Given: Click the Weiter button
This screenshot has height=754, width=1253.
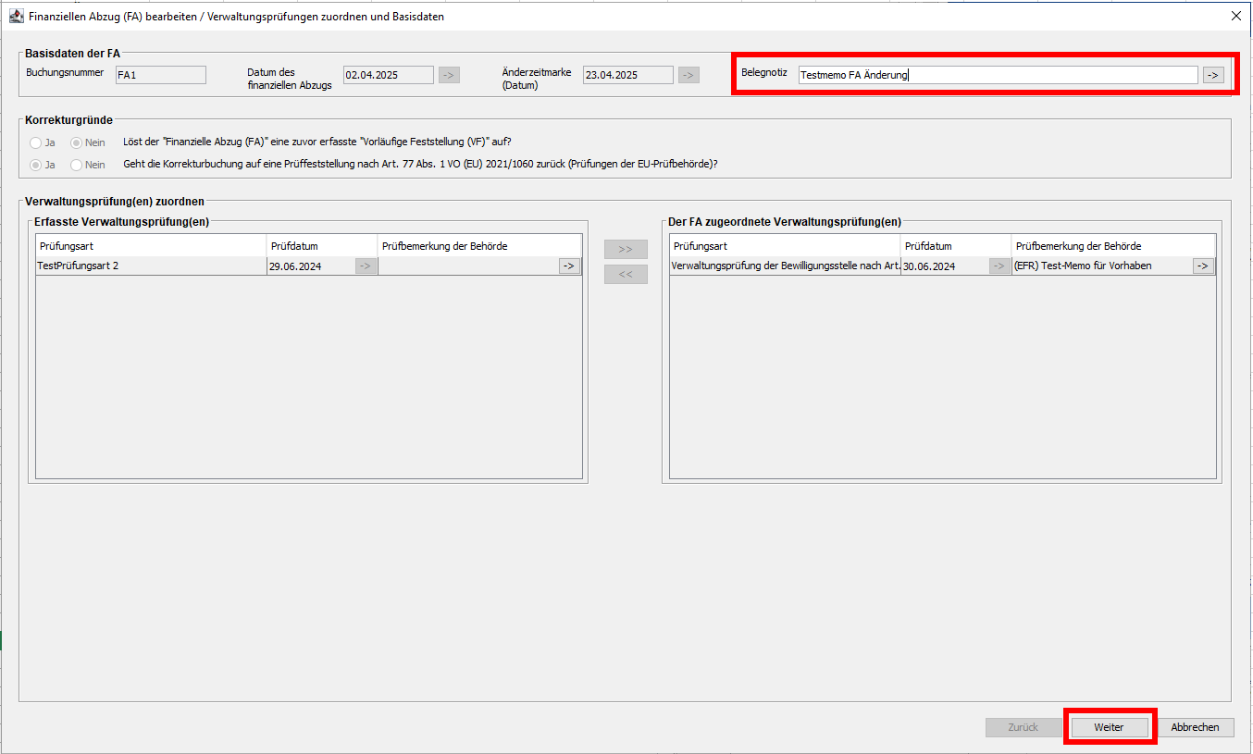Looking at the screenshot, I should tap(1109, 727).
